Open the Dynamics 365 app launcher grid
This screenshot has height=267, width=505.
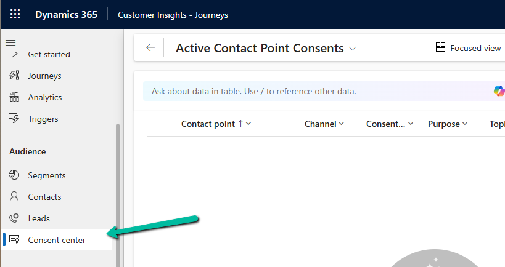click(15, 15)
